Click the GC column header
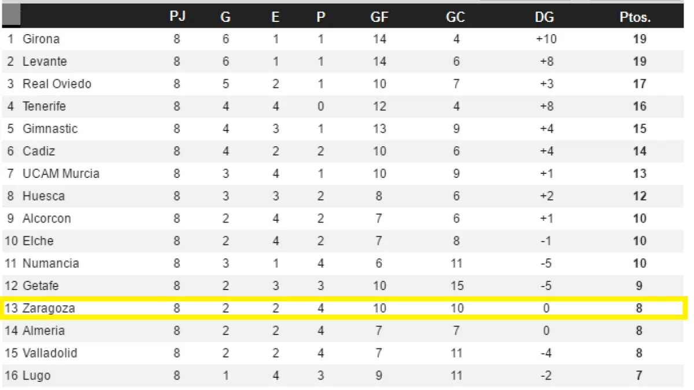This screenshot has height=390, width=694. [456, 17]
